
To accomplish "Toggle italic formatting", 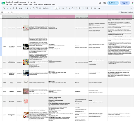I will click(x=66, y=8).
